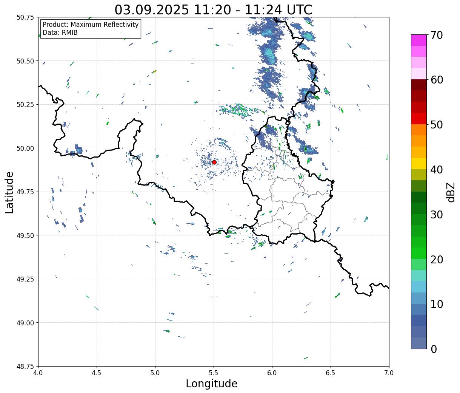Click the orange swatch just below 50

pyautogui.click(x=419, y=130)
